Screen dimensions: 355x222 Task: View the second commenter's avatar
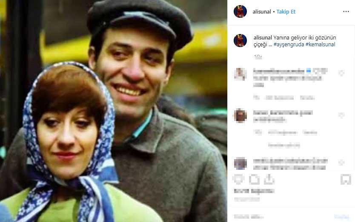tap(240, 115)
